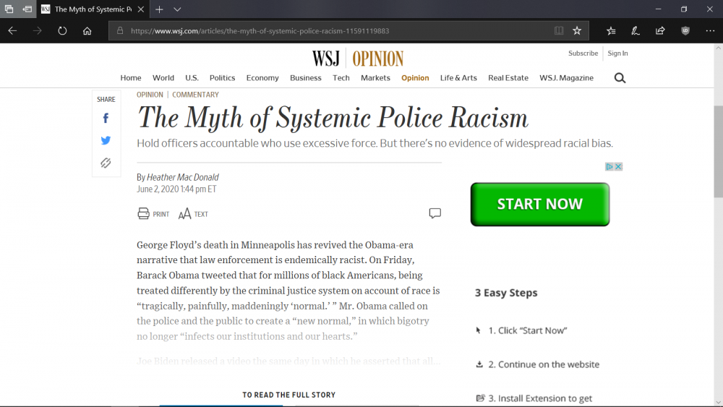Select The Myth of Systemic tab
The width and height of the screenshot is (723, 407).
pos(93,9)
